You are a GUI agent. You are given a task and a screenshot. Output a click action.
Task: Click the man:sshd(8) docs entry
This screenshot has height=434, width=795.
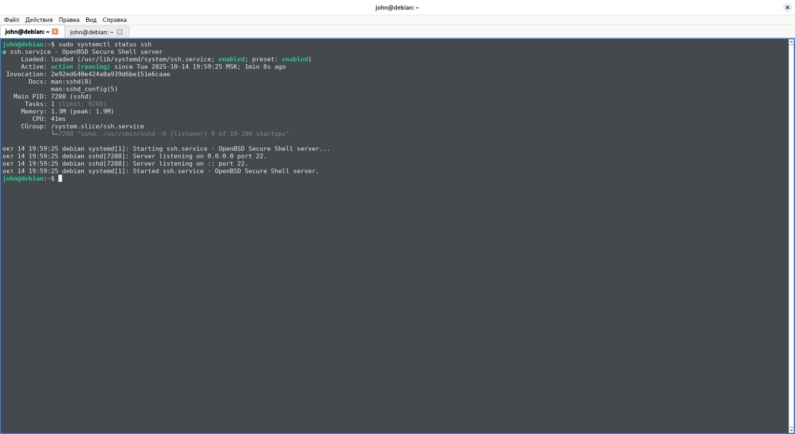point(72,81)
